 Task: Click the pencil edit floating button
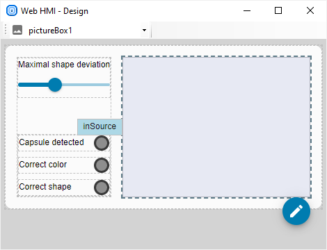click(x=296, y=211)
